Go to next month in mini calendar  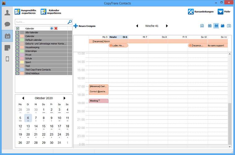[x=64, y=98]
